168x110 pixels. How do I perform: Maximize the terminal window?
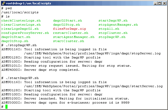(160, 3)
